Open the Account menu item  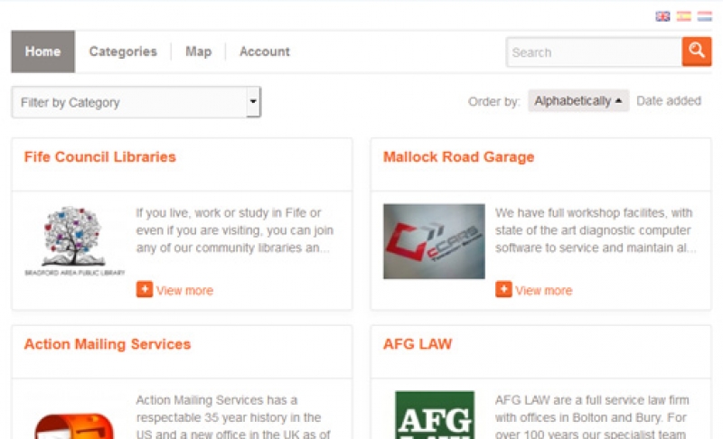click(x=265, y=51)
